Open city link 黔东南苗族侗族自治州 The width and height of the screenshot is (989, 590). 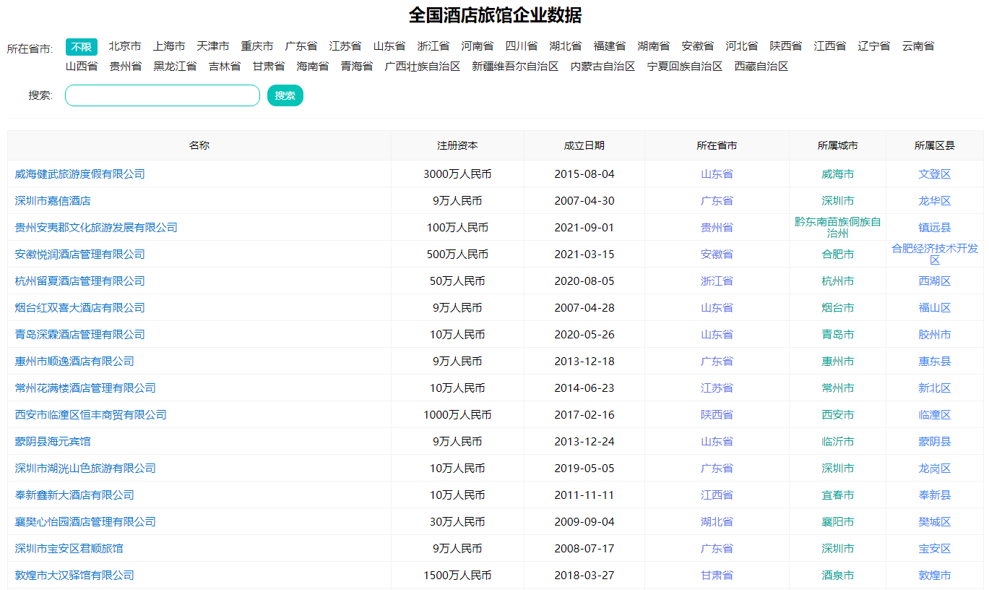[838, 228]
